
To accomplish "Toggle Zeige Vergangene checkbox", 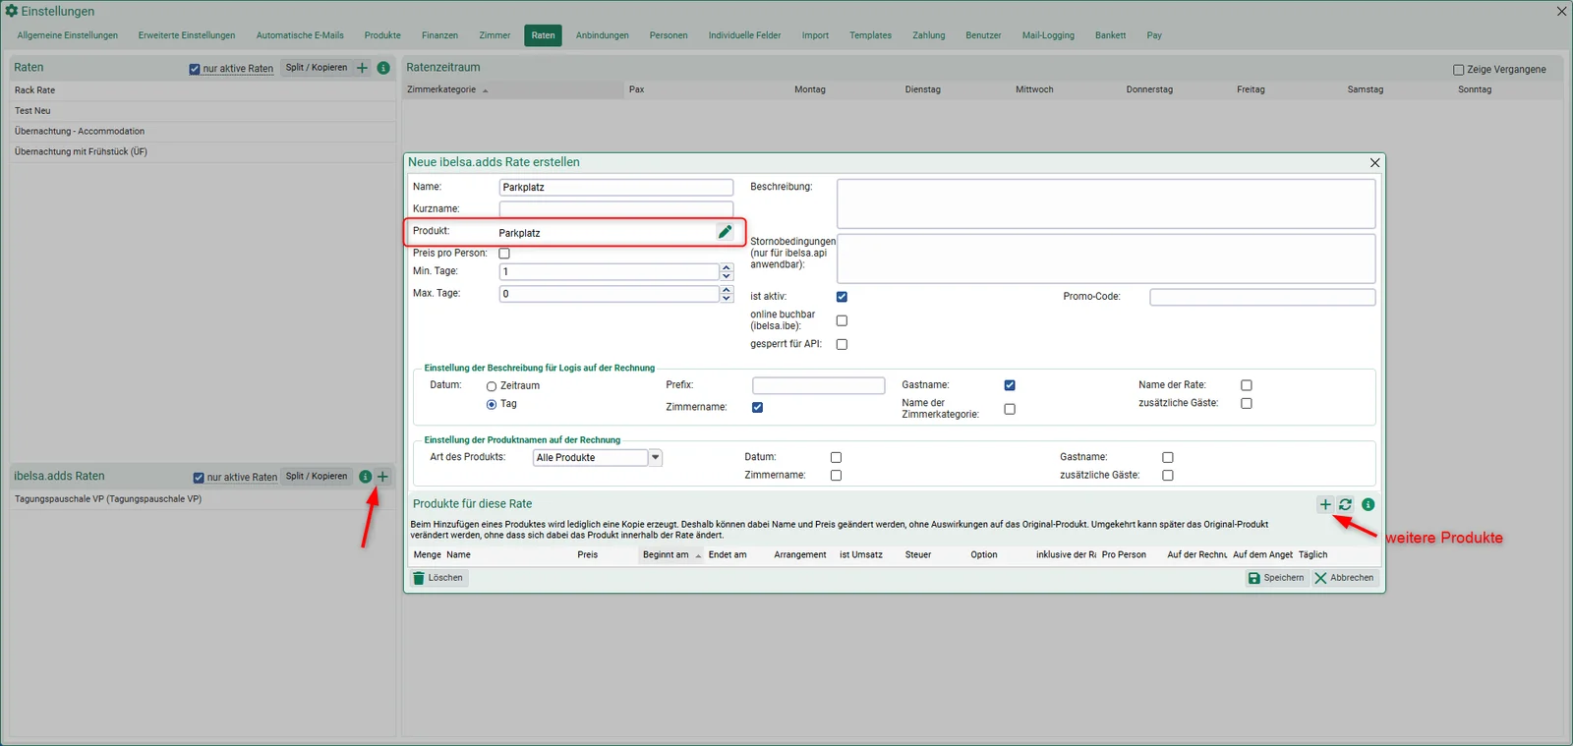I will (1459, 70).
